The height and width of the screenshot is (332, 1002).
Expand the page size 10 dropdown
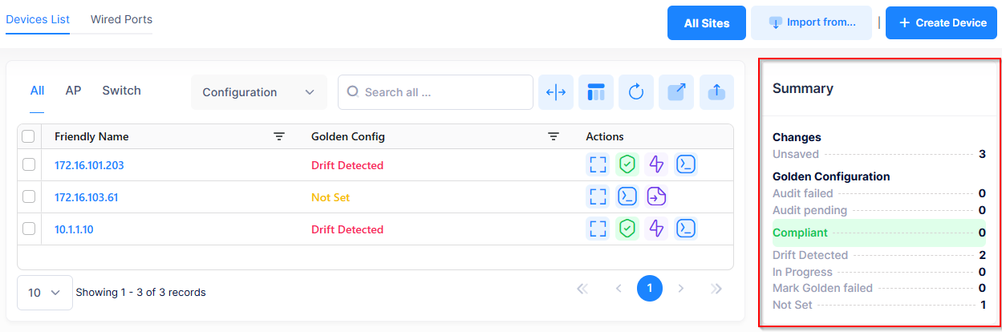point(44,293)
